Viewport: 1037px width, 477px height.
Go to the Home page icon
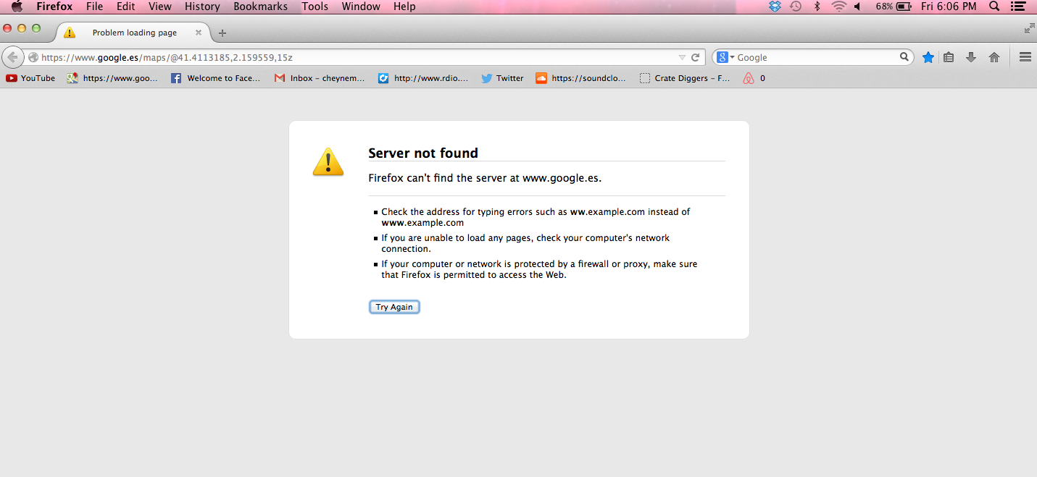click(994, 57)
